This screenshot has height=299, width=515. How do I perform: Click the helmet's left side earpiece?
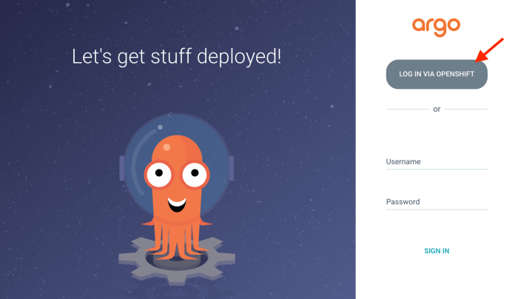pos(123,168)
